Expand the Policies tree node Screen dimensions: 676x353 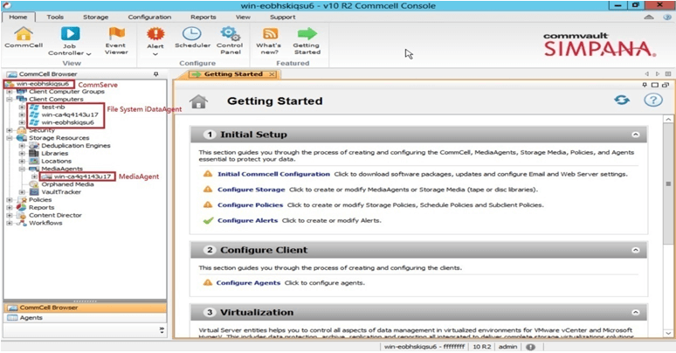pyautogui.click(x=9, y=200)
